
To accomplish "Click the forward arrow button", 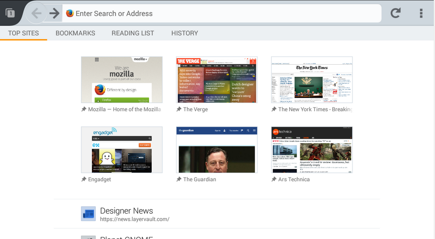I will pos(54,14).
